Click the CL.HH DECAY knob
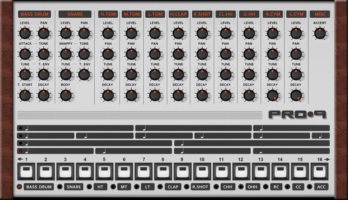 (225, 95)
